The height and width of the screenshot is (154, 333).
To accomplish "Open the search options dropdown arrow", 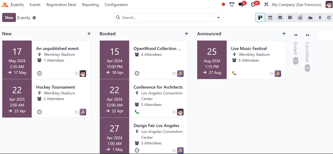I will click(x=218, y=17).
